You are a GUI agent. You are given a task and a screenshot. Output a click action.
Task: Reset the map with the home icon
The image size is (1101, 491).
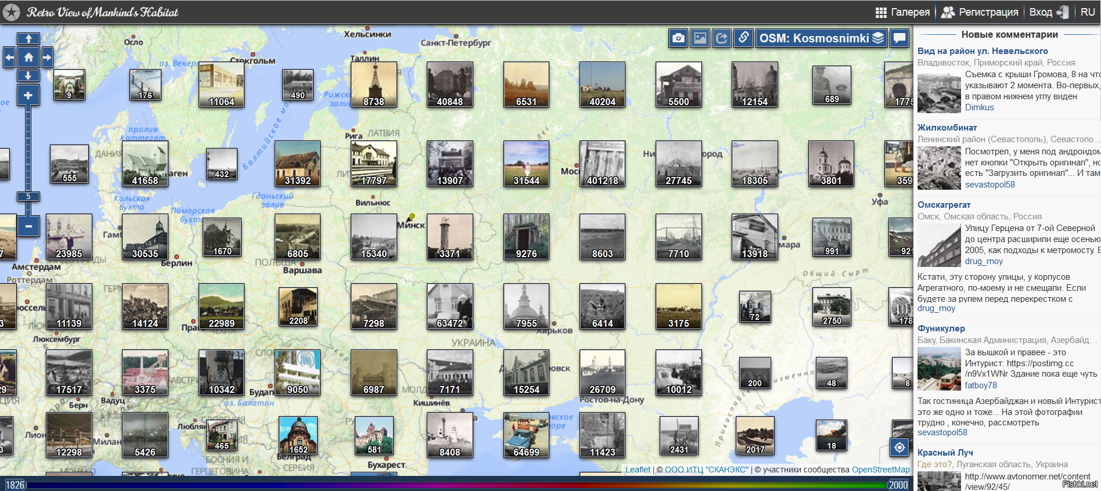pos(28,57)
